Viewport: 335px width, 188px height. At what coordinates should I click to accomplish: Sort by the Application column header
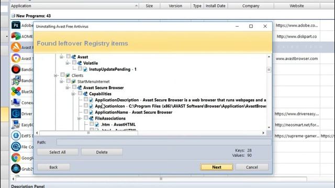click(x=74, y=6)
